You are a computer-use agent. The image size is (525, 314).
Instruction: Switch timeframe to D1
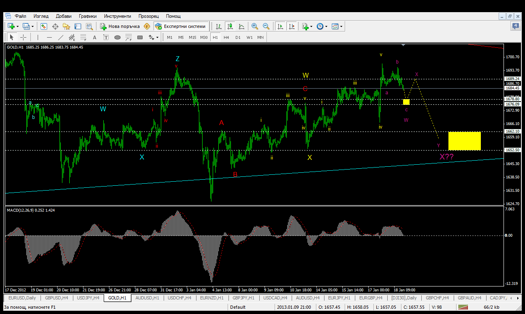point(238,37)
